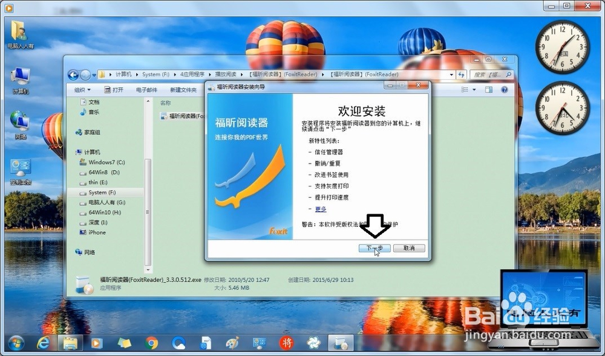The image size is (605, 356).
Task: Click the yellow sticky notes taskbar icon
Action: 124,343
